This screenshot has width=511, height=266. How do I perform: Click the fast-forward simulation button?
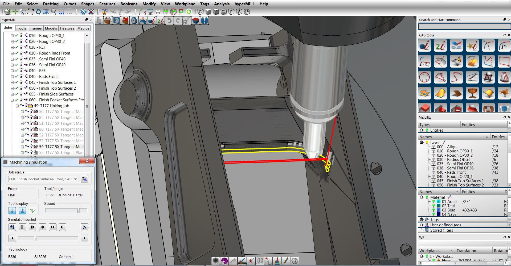[x=53, y=227]
